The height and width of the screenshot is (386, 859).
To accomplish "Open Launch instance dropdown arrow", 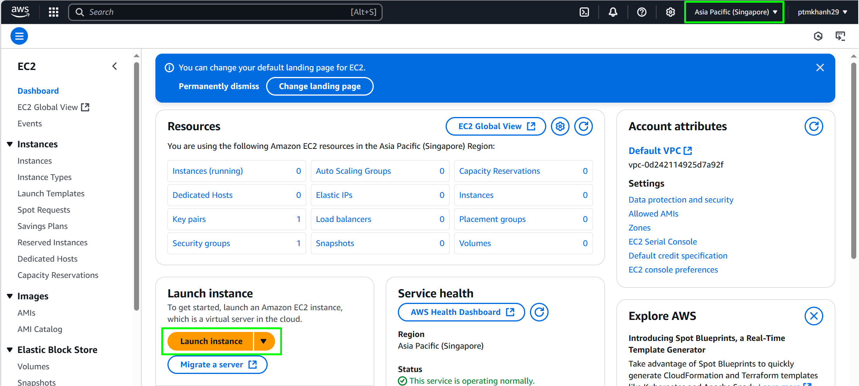I will pyautogui.click(x=264, y=341).
